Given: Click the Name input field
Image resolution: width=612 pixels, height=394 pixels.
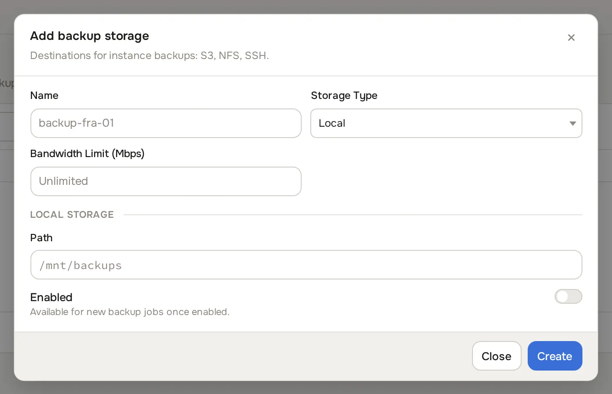Looking at the screenshot, I should pos(166,123).
